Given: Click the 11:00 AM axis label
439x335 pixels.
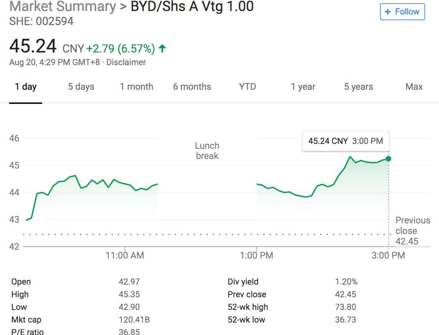Looking at the screenshot, I should pyautogui.click(x=125, y=256).
